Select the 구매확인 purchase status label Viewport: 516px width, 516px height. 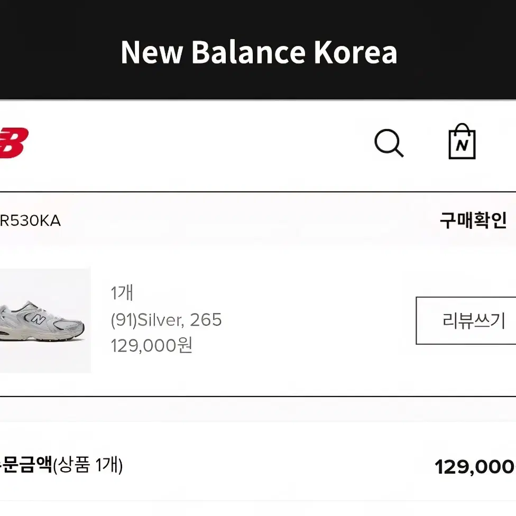coord(473,220)
